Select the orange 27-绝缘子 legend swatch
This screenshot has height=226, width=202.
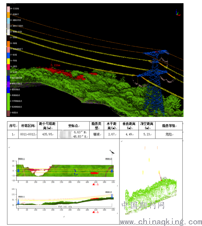tap(9, 15)
